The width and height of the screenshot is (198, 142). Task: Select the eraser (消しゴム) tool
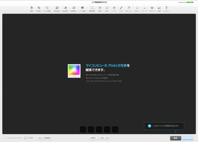[128, 8]
